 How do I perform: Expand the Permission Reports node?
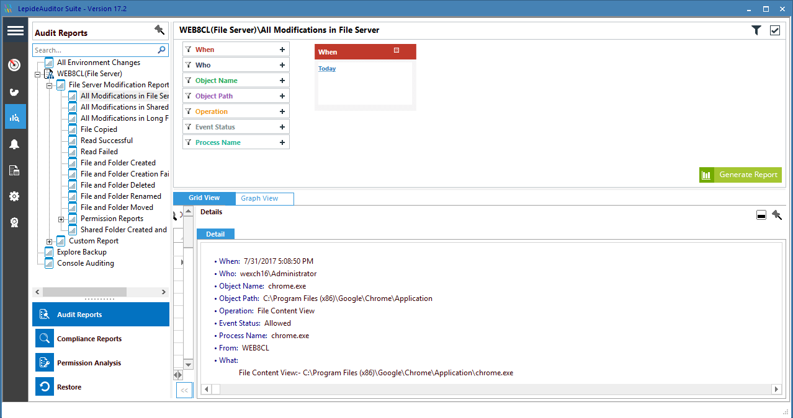(61, 219)
